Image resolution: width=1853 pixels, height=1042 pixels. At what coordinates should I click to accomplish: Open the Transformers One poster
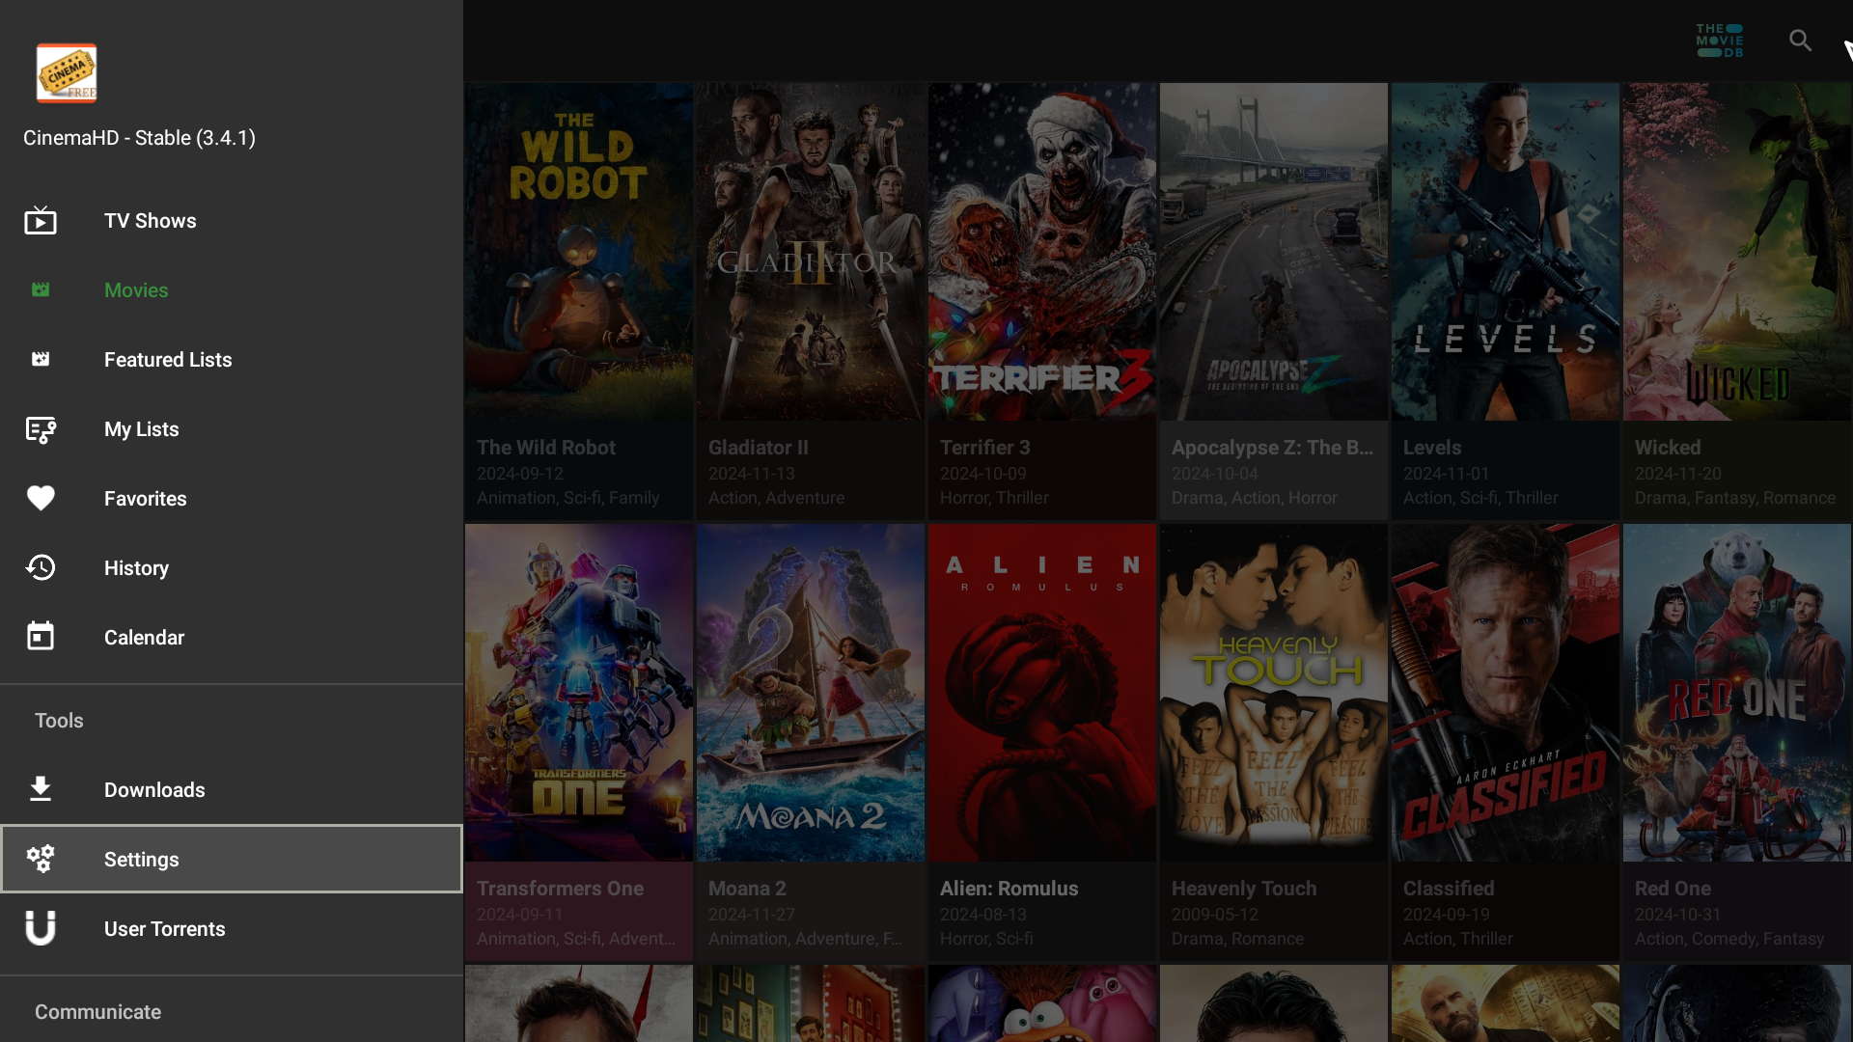[579, 693]
